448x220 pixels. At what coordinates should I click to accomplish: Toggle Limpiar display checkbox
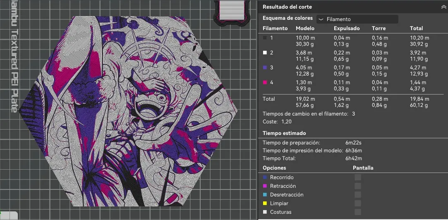358,203
